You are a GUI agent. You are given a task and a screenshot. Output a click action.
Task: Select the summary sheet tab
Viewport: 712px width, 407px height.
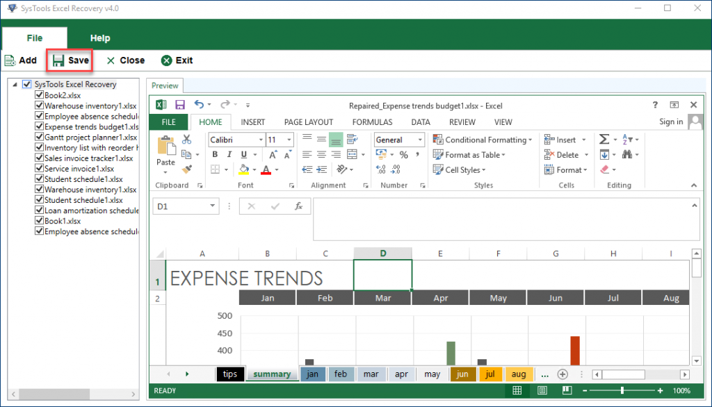pyautogui.click(x=272, y=374)
